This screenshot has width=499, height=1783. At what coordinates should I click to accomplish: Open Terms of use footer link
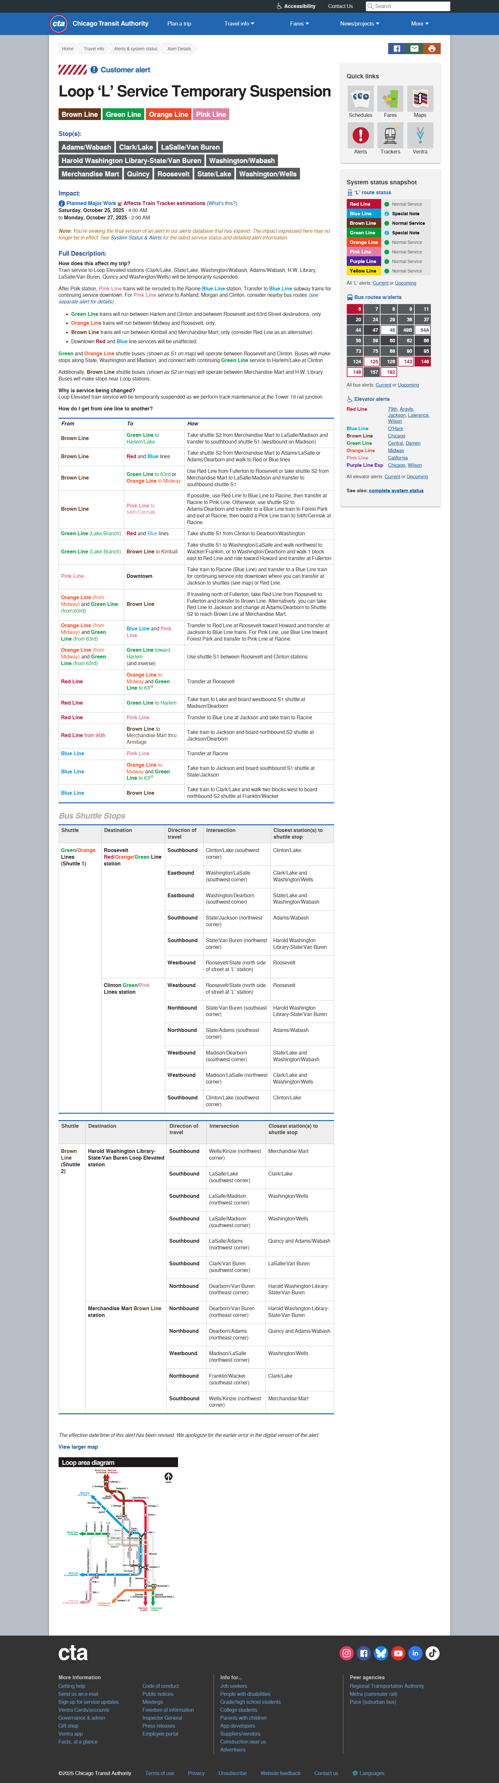tap(160, 1773)
